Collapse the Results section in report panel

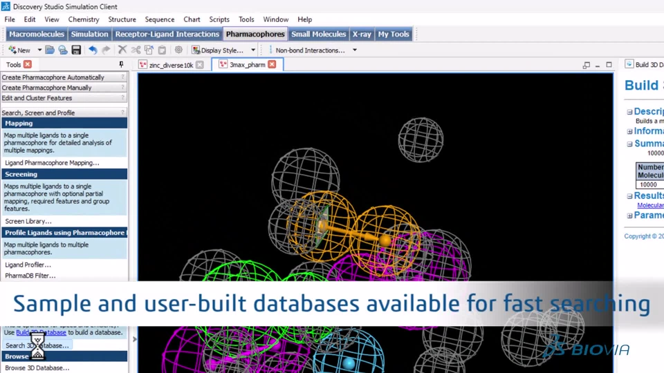coord(629,196)
